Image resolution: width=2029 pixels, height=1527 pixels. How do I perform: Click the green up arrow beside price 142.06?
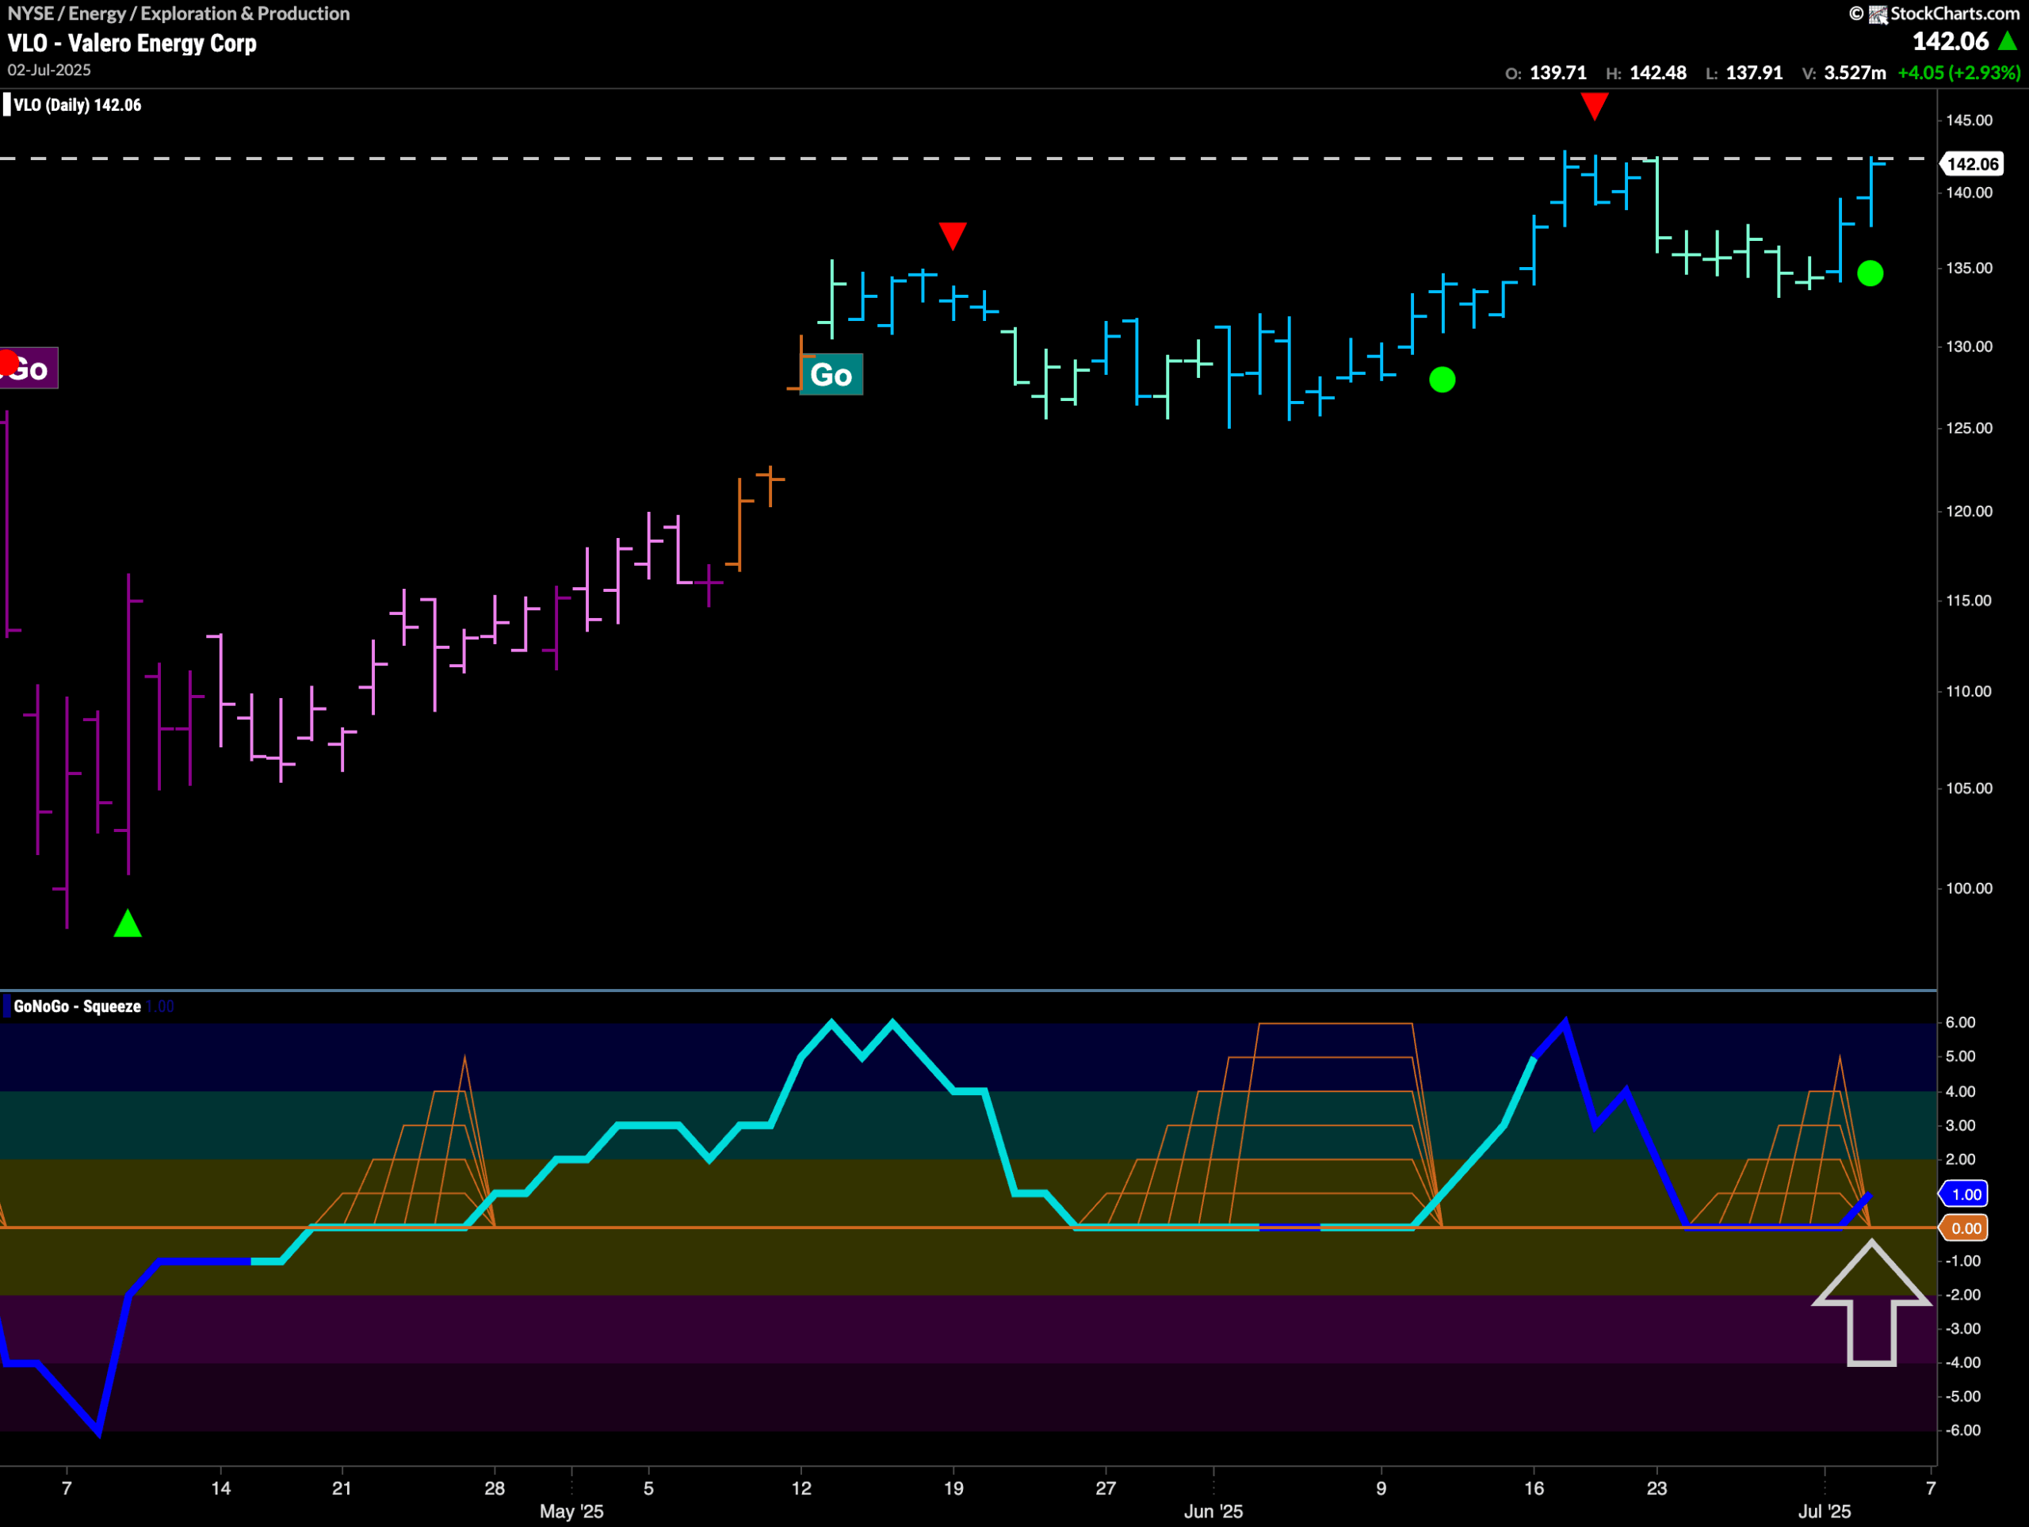(2008, 41)
